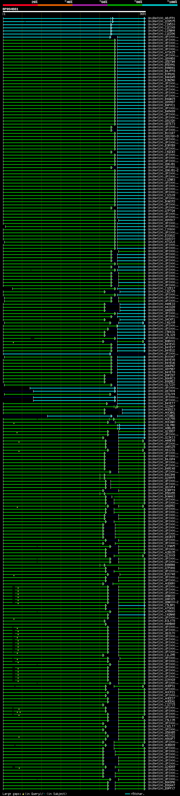The height and width of the screenshot is (796, 180).
Task: Click the query end position label 368
Action: coord(142,14)
